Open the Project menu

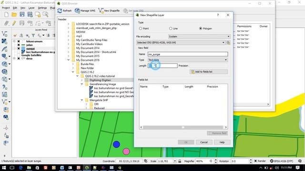(6, 8)
